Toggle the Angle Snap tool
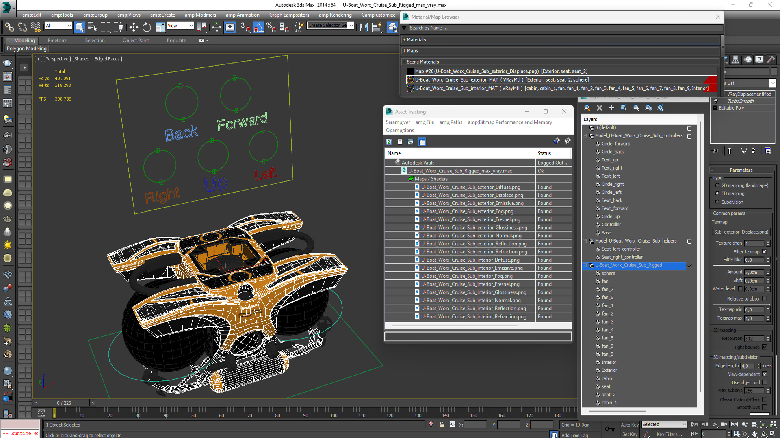Screen dimensions: 780x438 click(x=258, y=27)
